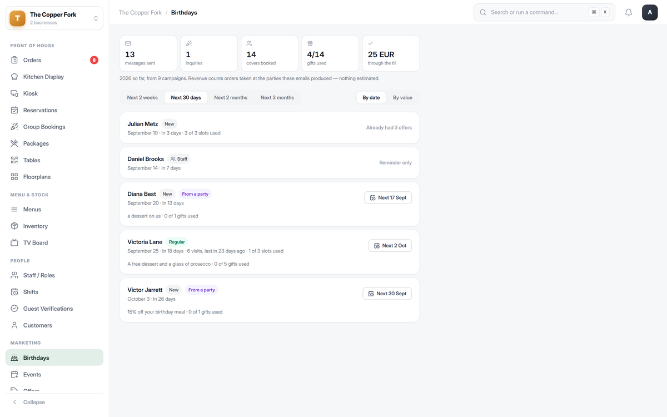Collapse the sidebar
The width and height of the screenshot is (667, 417).
[54, 402]
